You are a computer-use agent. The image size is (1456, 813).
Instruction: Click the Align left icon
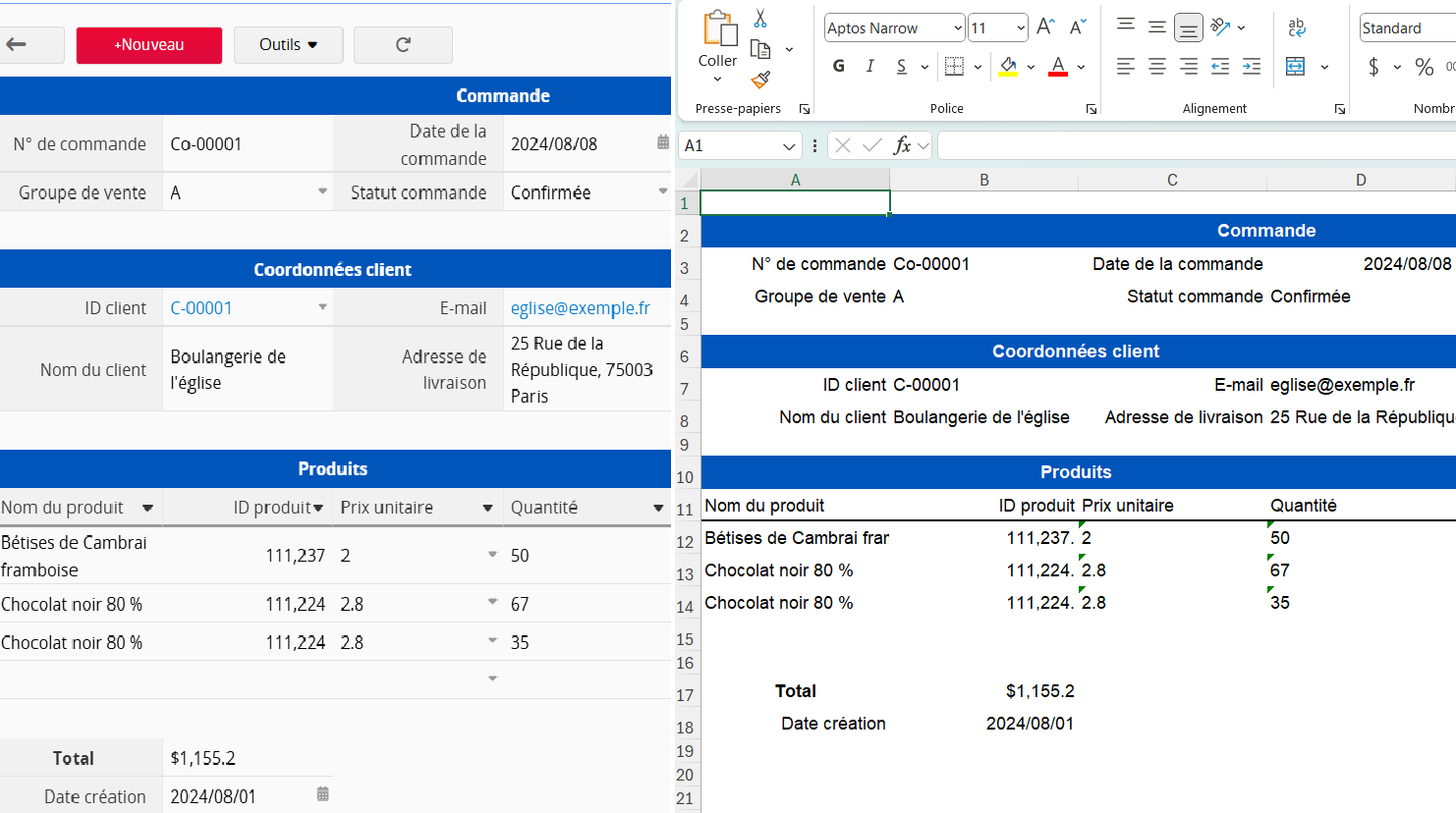coord(1126,66)
